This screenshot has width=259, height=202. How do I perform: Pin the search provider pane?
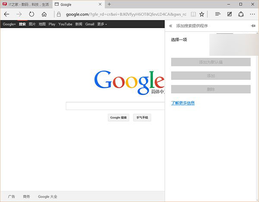(x=253, y=26)
